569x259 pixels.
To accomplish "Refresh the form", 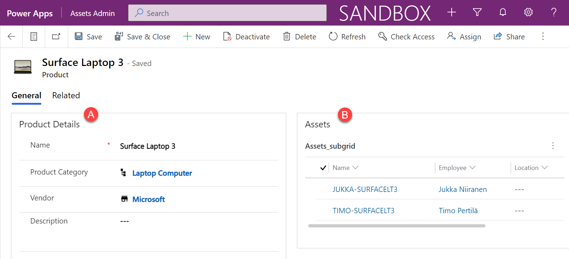I will [347, 37].
